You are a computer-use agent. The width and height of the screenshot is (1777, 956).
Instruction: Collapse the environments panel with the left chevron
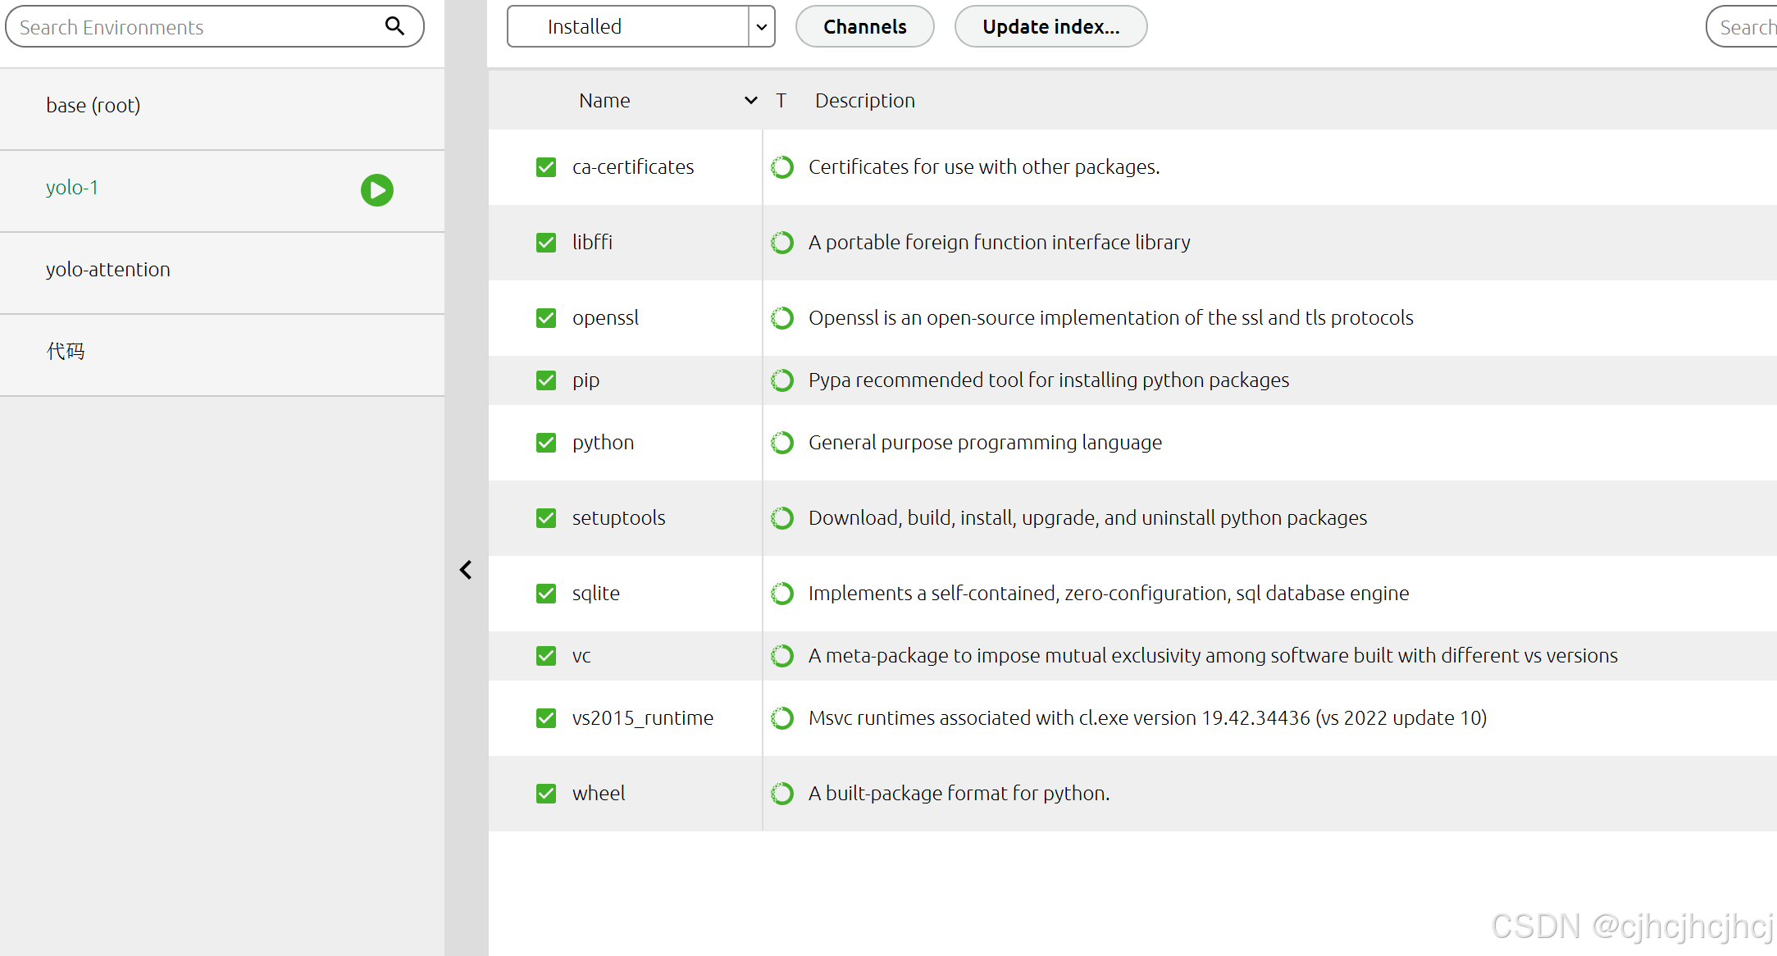[x=466, y=570]
